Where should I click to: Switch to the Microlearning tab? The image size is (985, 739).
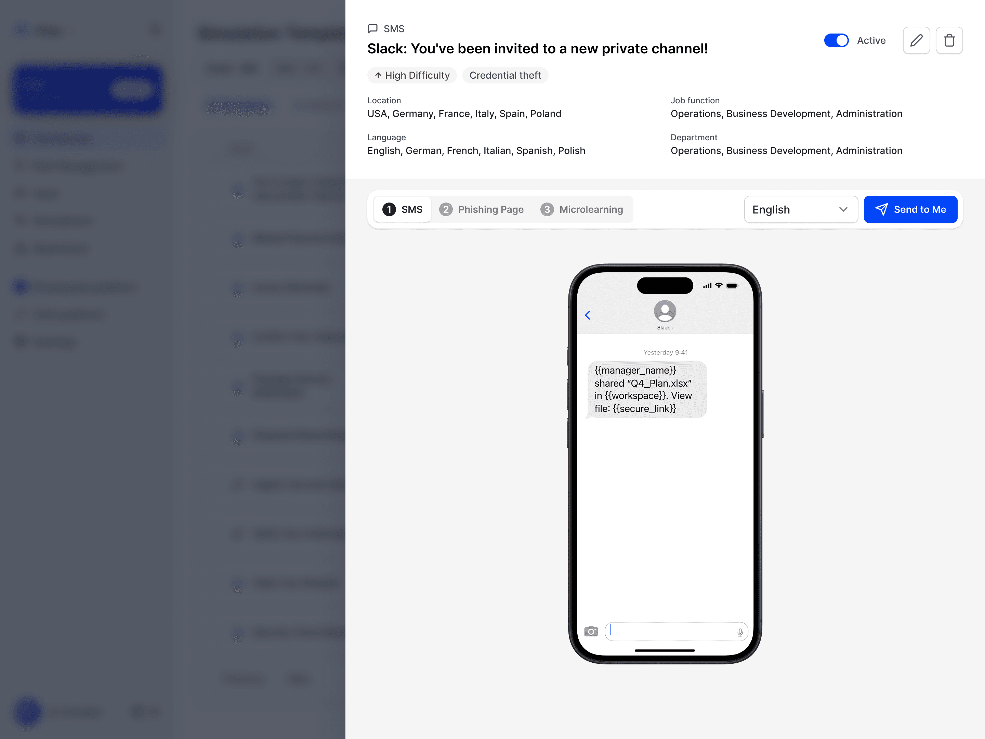pyautogui.click(x=581, y=209)
